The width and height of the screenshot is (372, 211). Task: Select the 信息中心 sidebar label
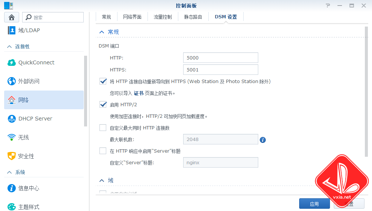(29, 188)
